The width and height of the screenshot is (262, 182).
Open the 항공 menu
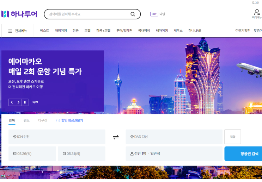tap(75, 31)
